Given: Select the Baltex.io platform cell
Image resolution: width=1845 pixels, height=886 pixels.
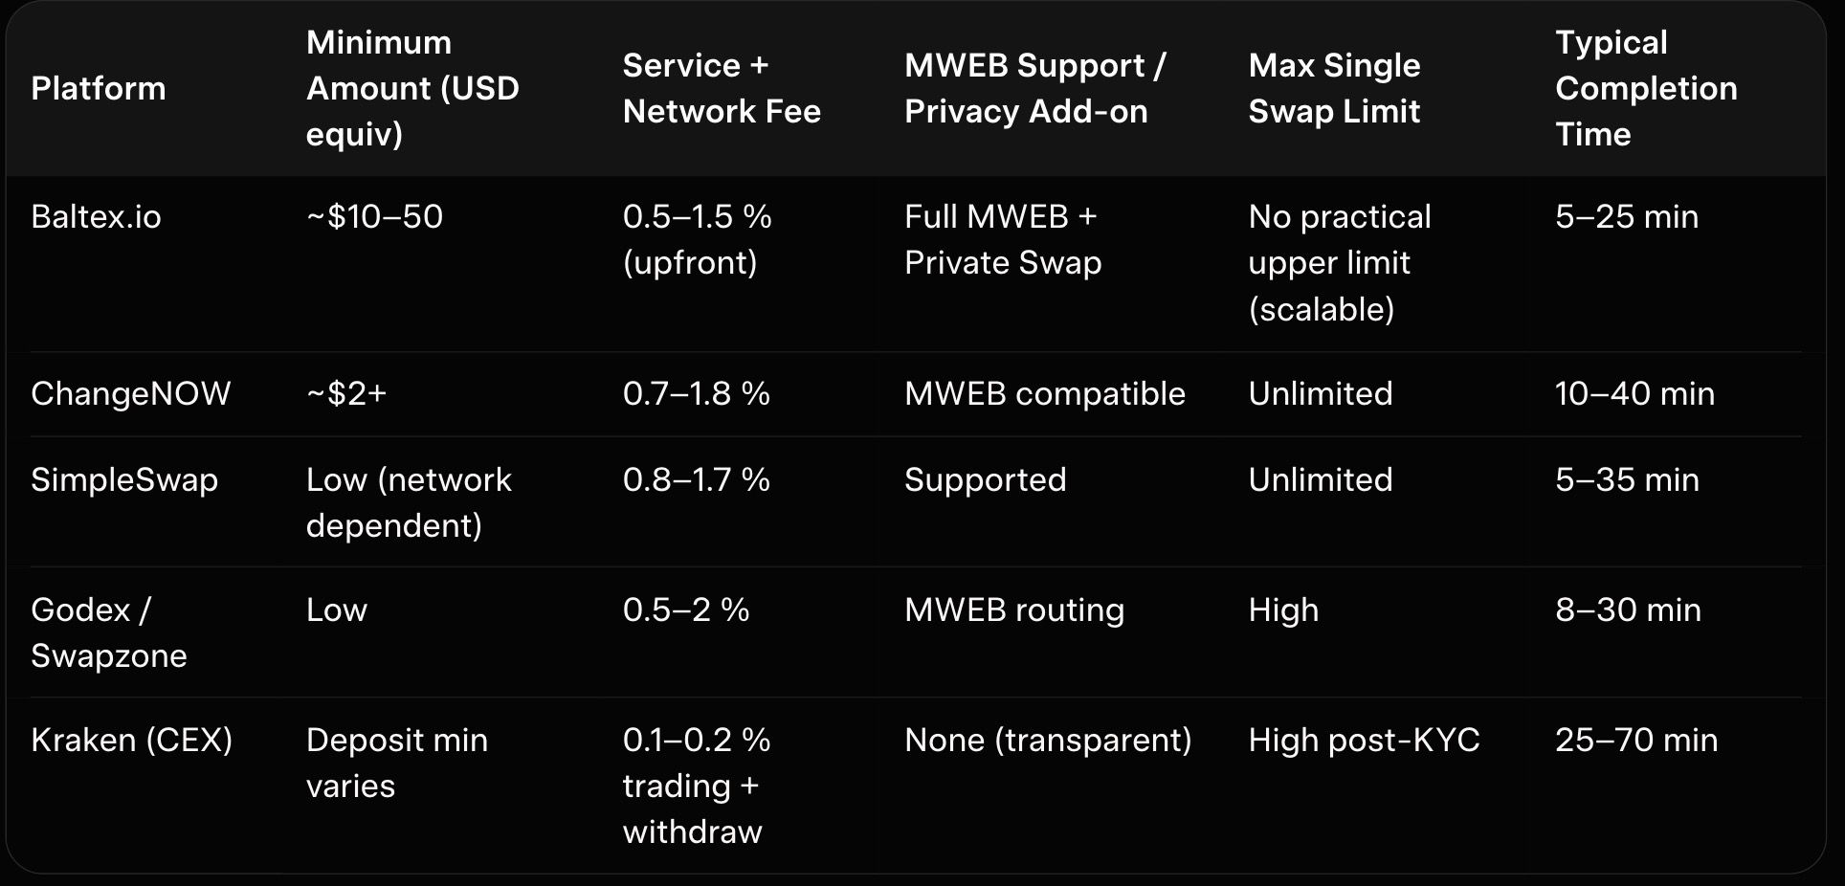Looking at the screenshot, I should (96, 217).
